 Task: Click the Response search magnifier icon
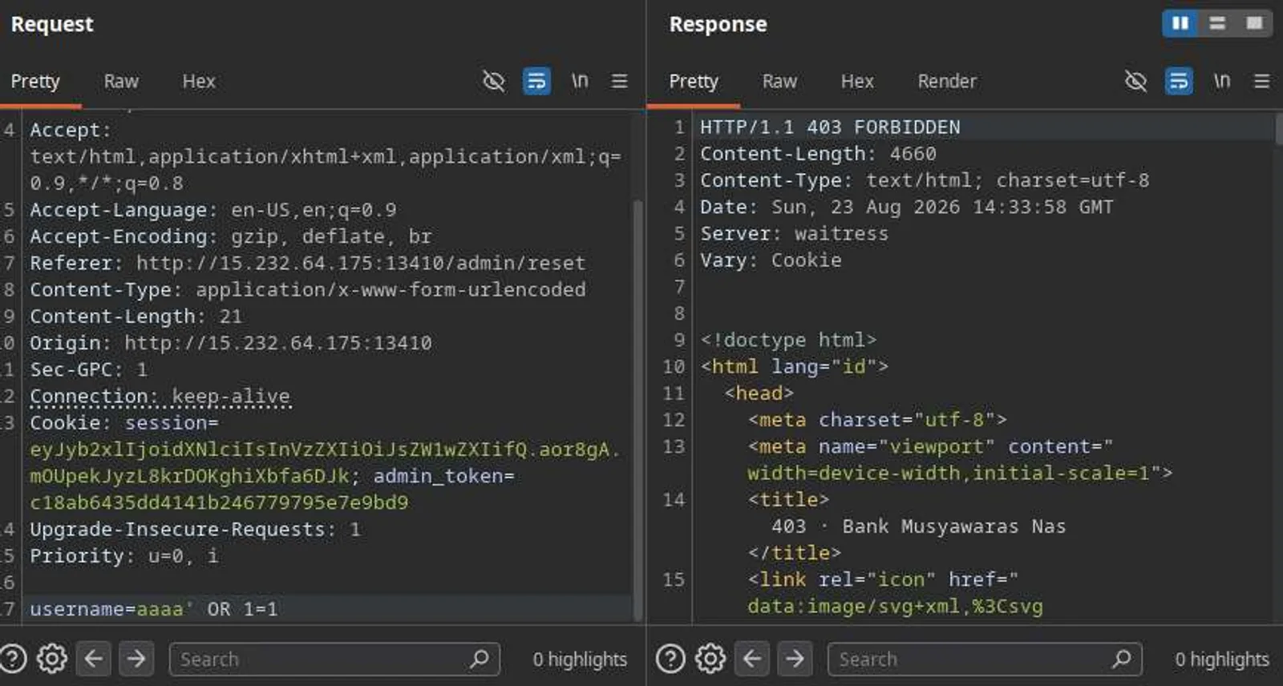[x=1122, y=659]
